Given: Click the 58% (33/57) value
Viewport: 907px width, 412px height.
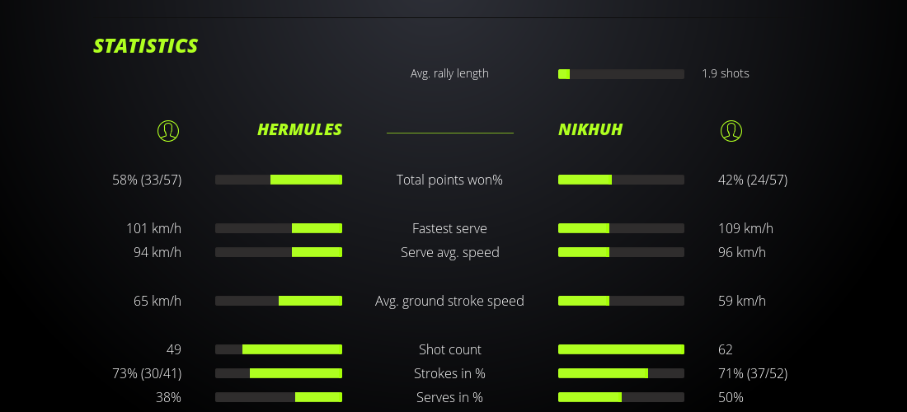Looking at the screenshot, I should (147, 180).
